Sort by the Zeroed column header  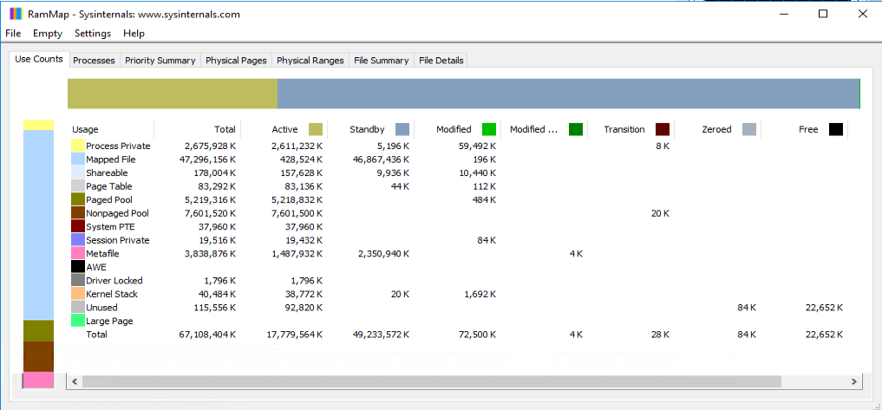point(717,129)
